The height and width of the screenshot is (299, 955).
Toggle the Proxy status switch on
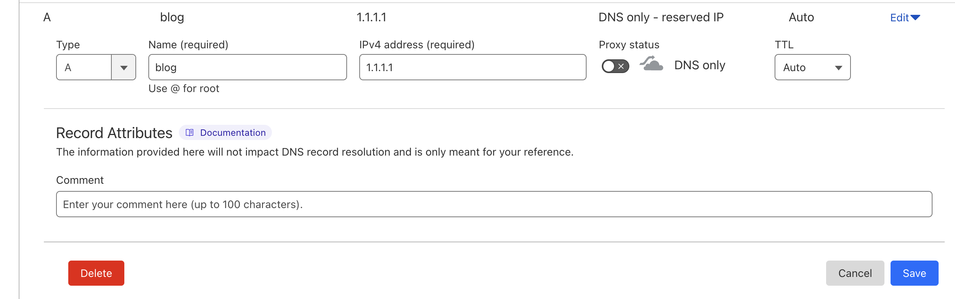pyautogui.click(x=615, y=66)
